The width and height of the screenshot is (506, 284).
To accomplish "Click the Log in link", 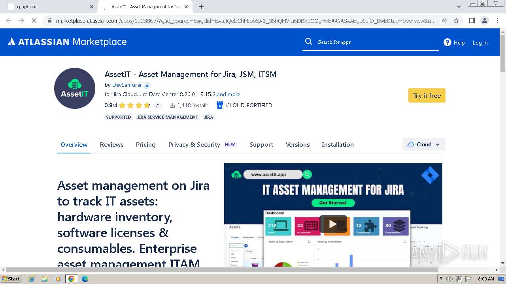I will pos(480,43).
